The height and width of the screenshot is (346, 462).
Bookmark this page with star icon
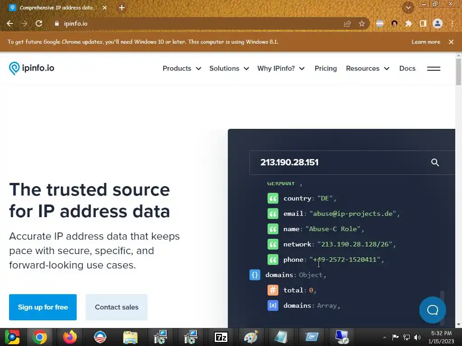[x=362, y=23]
